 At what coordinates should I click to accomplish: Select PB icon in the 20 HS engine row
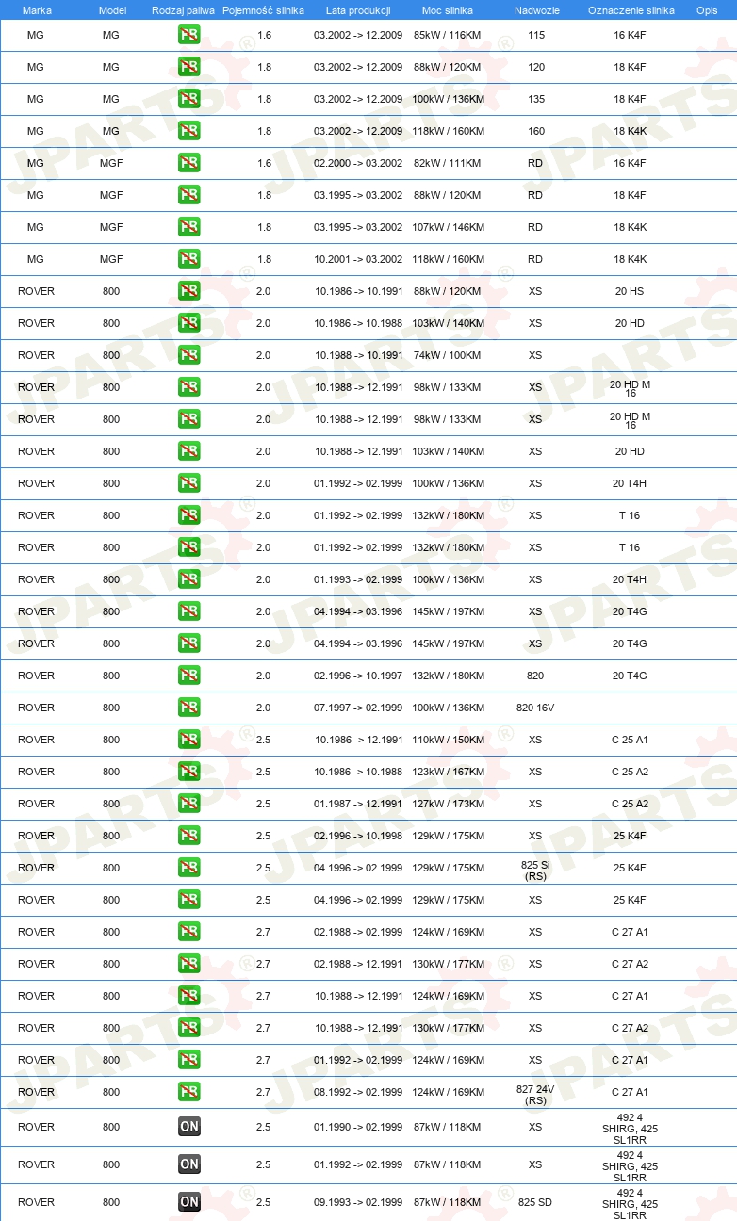tap(189, 292)
